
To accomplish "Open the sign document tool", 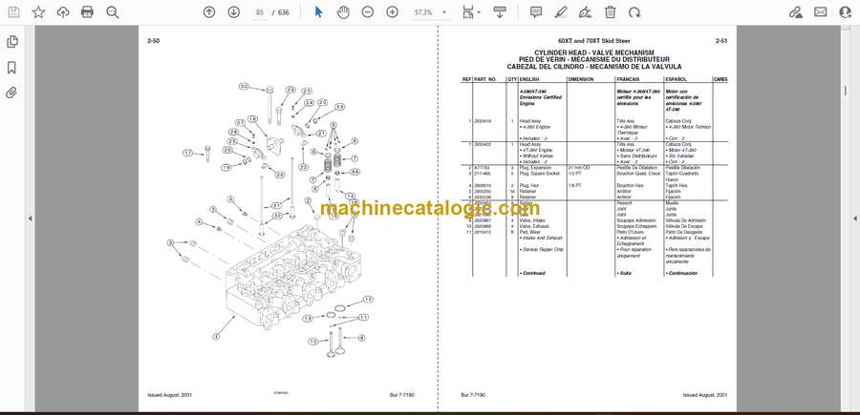I will pos(585,12).
